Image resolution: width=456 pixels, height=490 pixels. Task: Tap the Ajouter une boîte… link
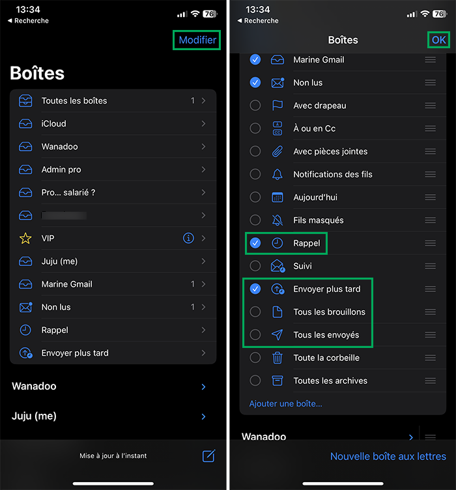pos(285,404)
